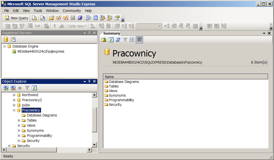
Task: Click the Open File folder icon
Action: [x=51, y=18]
